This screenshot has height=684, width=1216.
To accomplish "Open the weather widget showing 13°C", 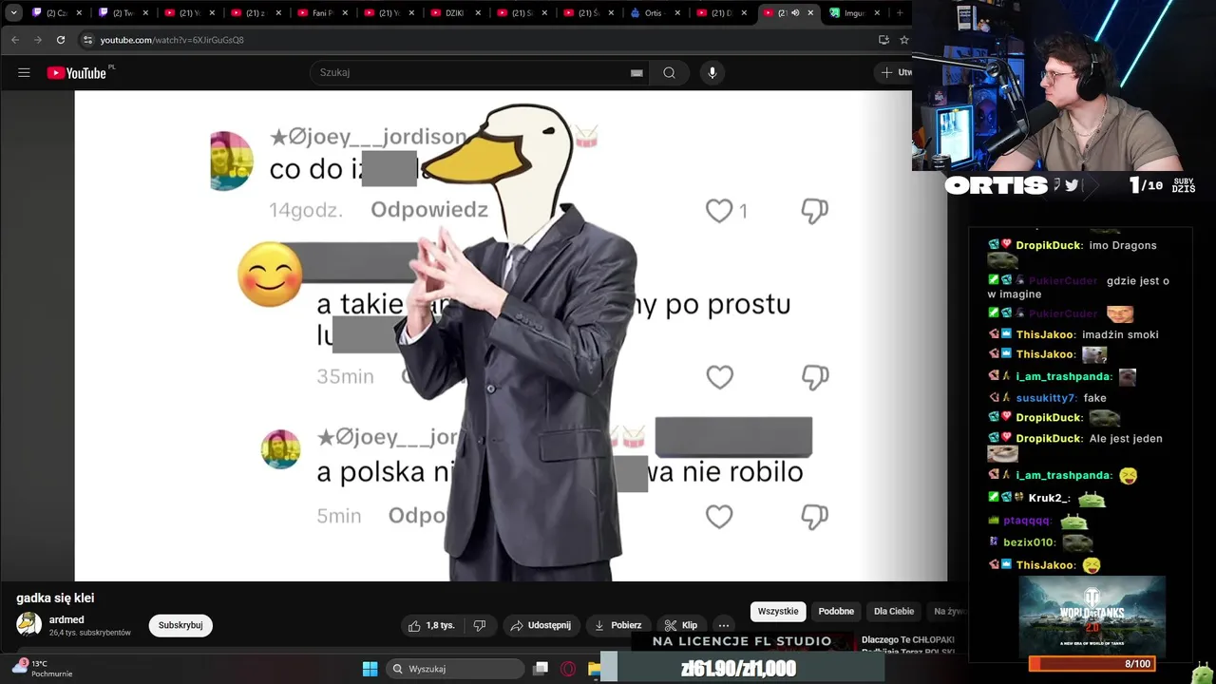I will 43,669.
